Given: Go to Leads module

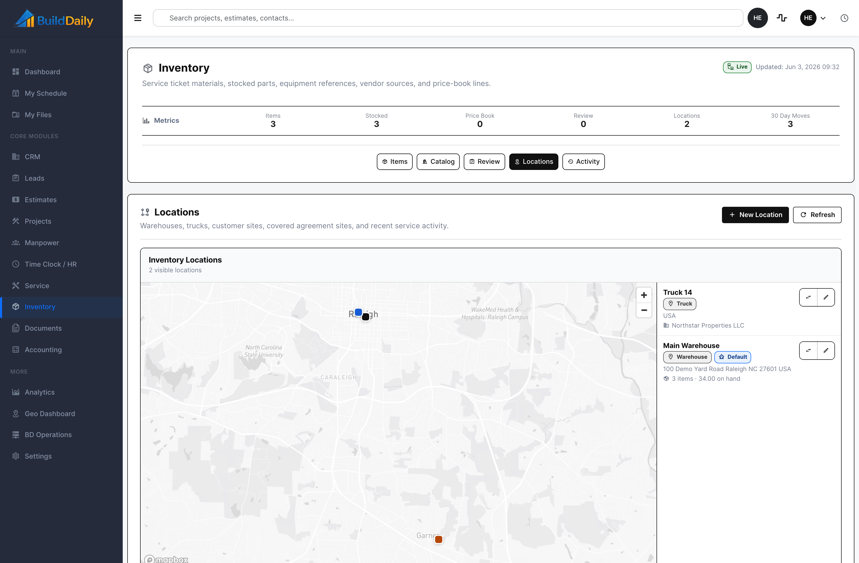Looking at the screenshot, I should [61, 178].
